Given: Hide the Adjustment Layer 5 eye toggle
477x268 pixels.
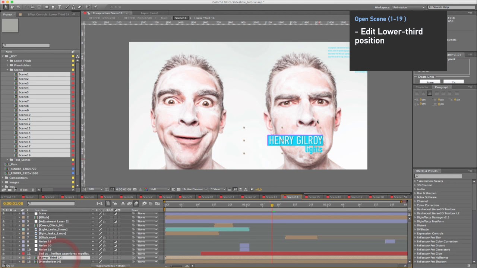Looking at the screenshot, I should (3, 221).
